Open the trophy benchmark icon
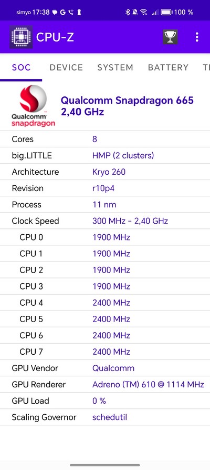 tap(170, 37)
